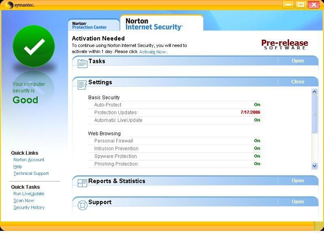Click the Reports & Statistics chart icon

click(x=82, y=183)
